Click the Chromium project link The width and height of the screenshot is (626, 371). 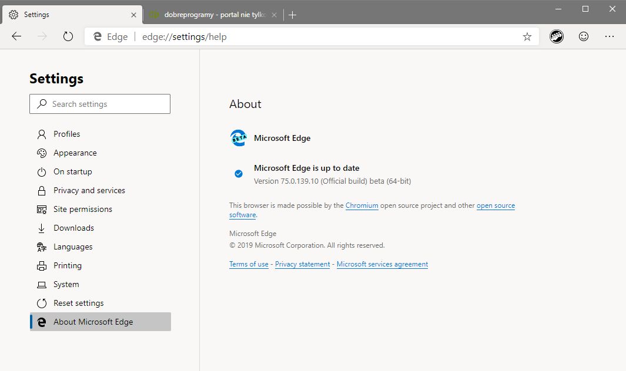tap(361, 205)
